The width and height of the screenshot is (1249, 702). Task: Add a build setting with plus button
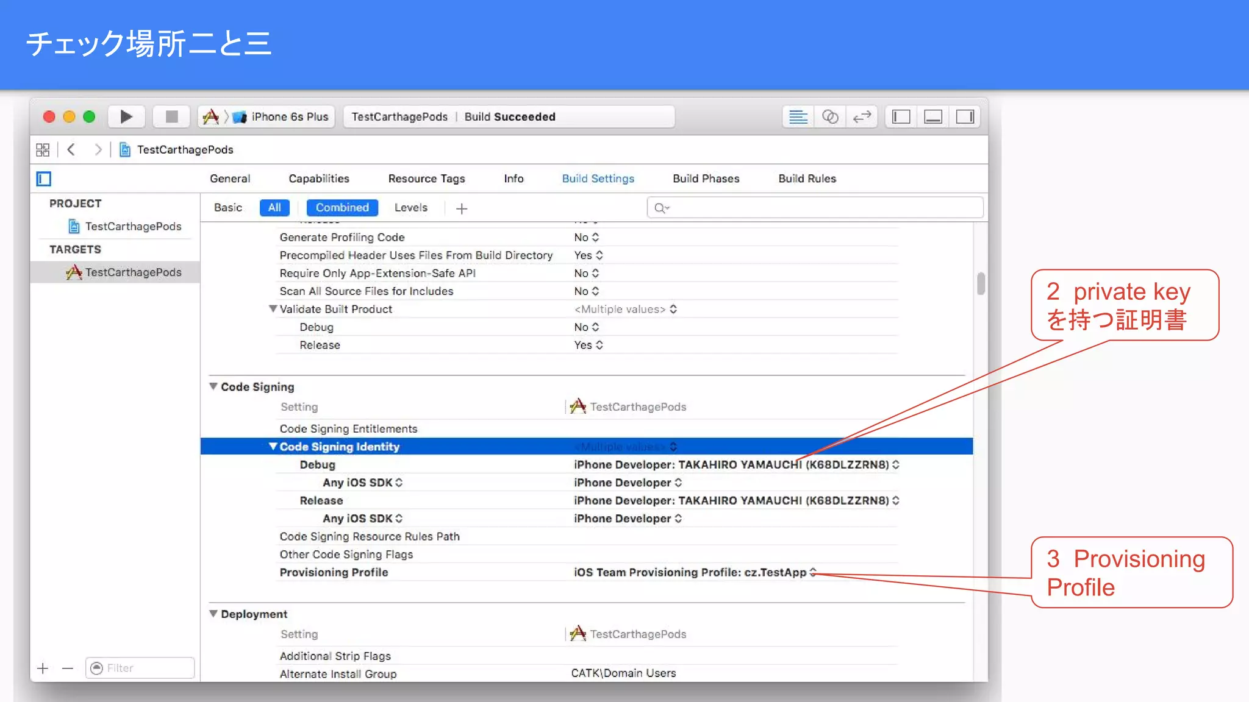(462, 208)
